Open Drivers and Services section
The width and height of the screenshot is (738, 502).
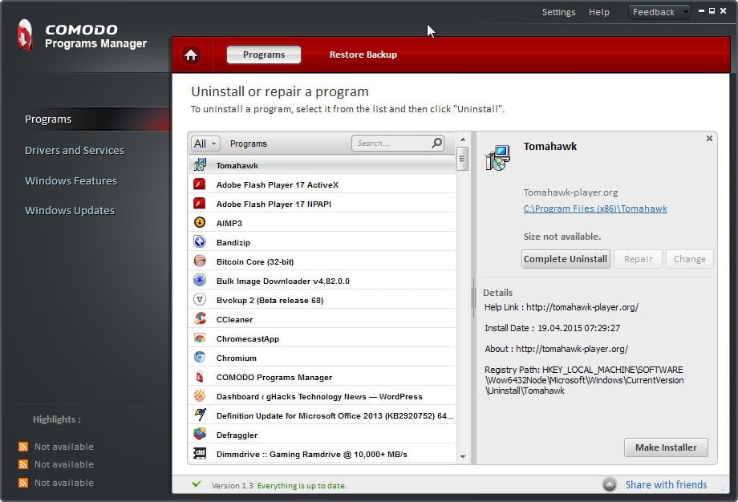pyautogui.click(x=75, y=151)
